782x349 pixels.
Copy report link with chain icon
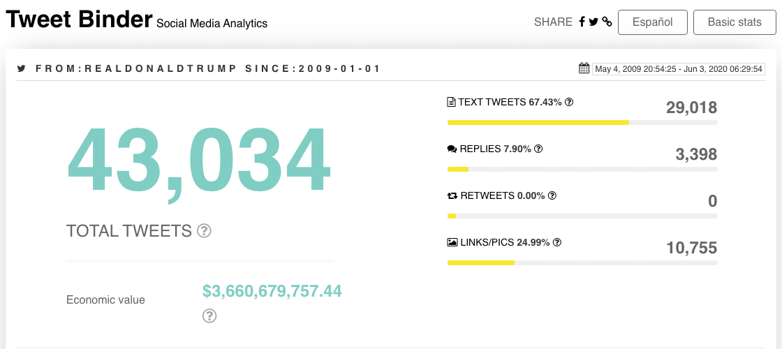(x=607, y=22)
